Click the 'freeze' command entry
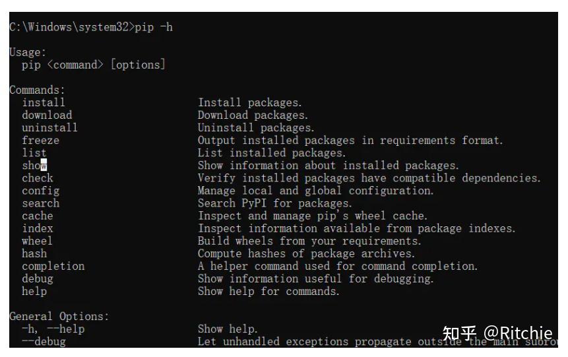568x357 pixels. tap(41, 141)
